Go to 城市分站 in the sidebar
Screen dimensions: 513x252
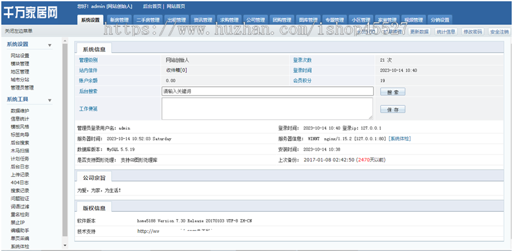click(20, 80)
